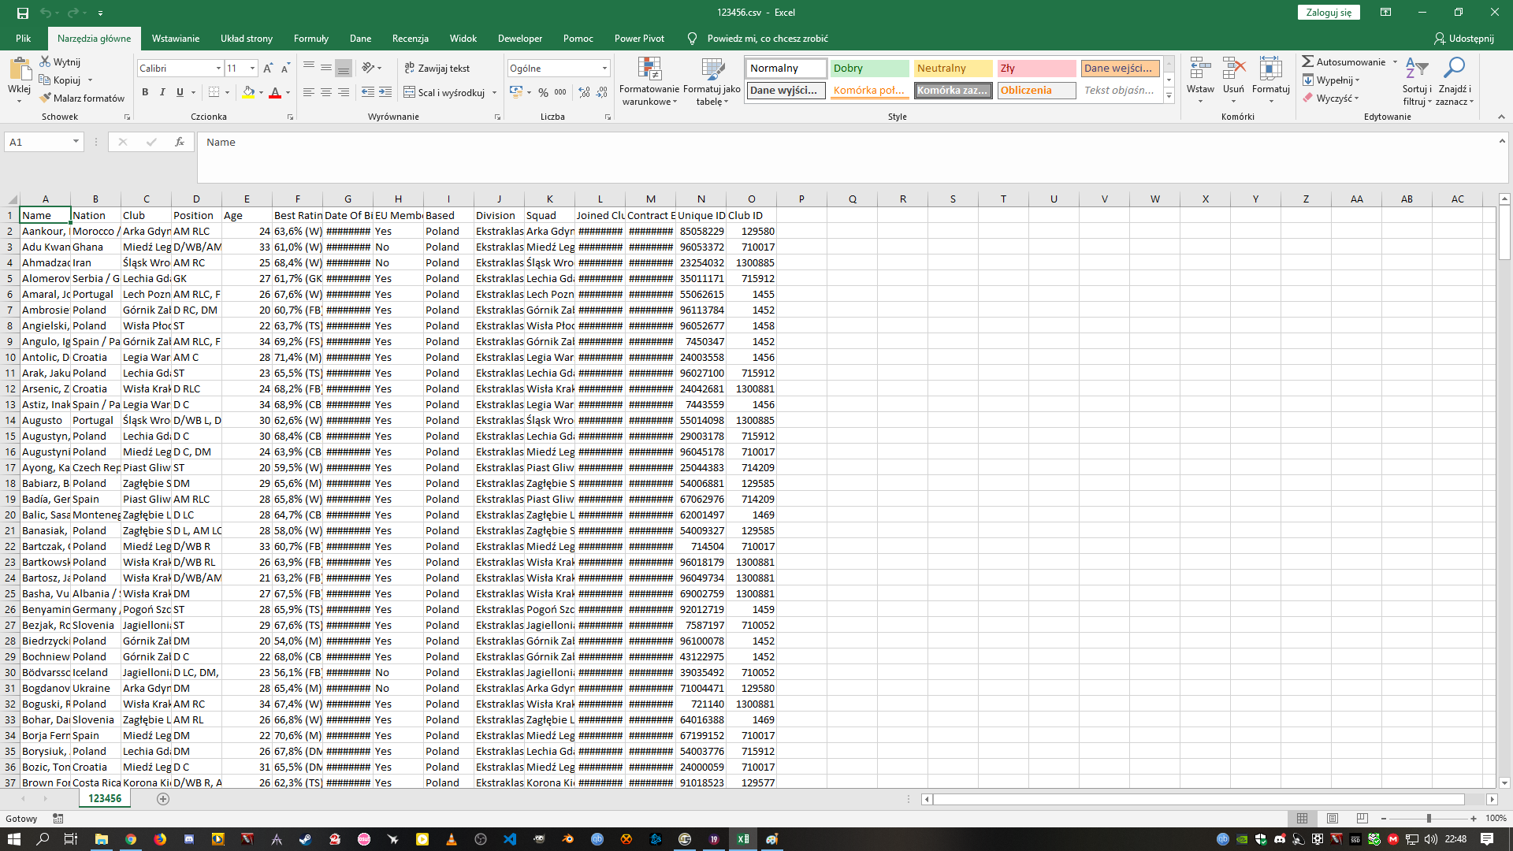Image resolution: width=1513 pixels, height=851 pixels.
Task: Toggle Wrap Text (Zawijaj tekst)
Action: [437, 69]
